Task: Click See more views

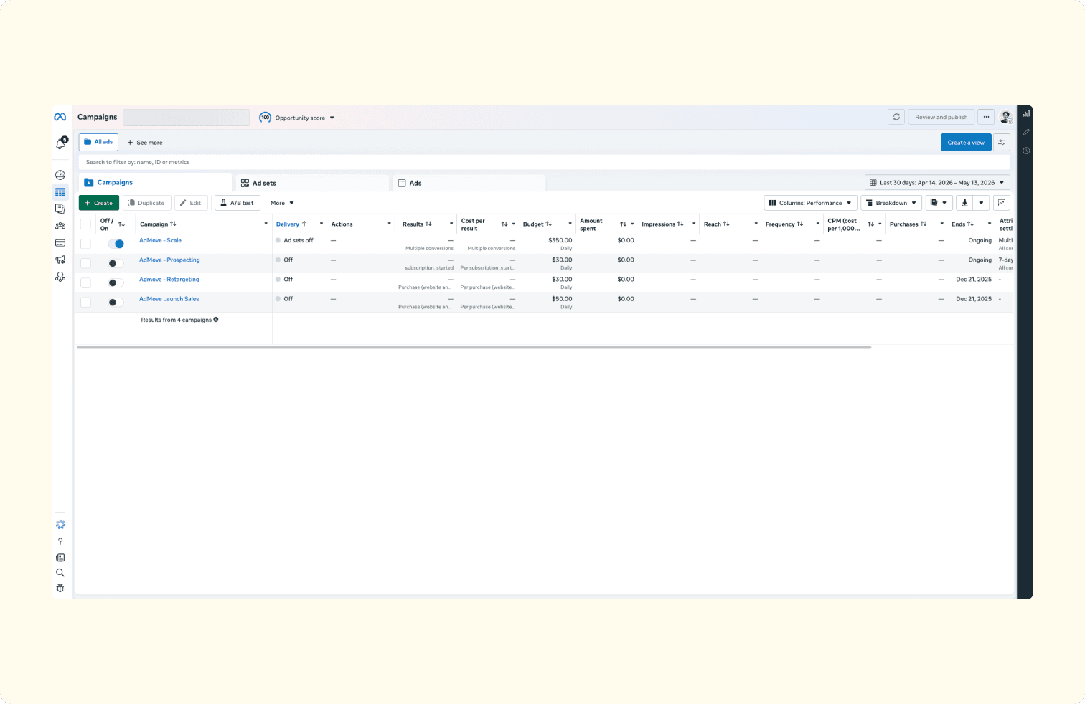Action: tap(145, 143)
